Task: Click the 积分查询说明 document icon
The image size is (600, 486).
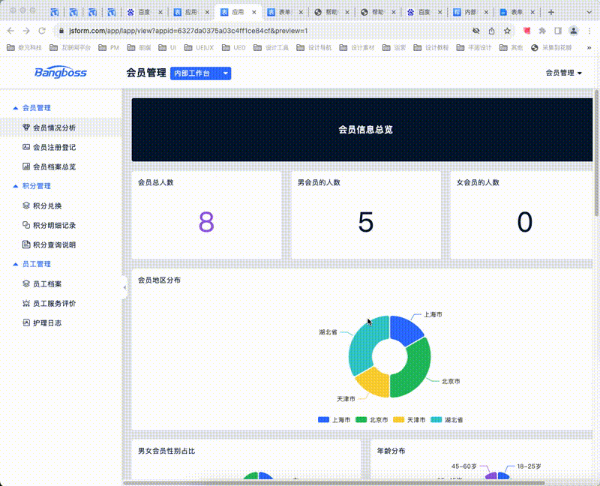Action: [26, 244]
